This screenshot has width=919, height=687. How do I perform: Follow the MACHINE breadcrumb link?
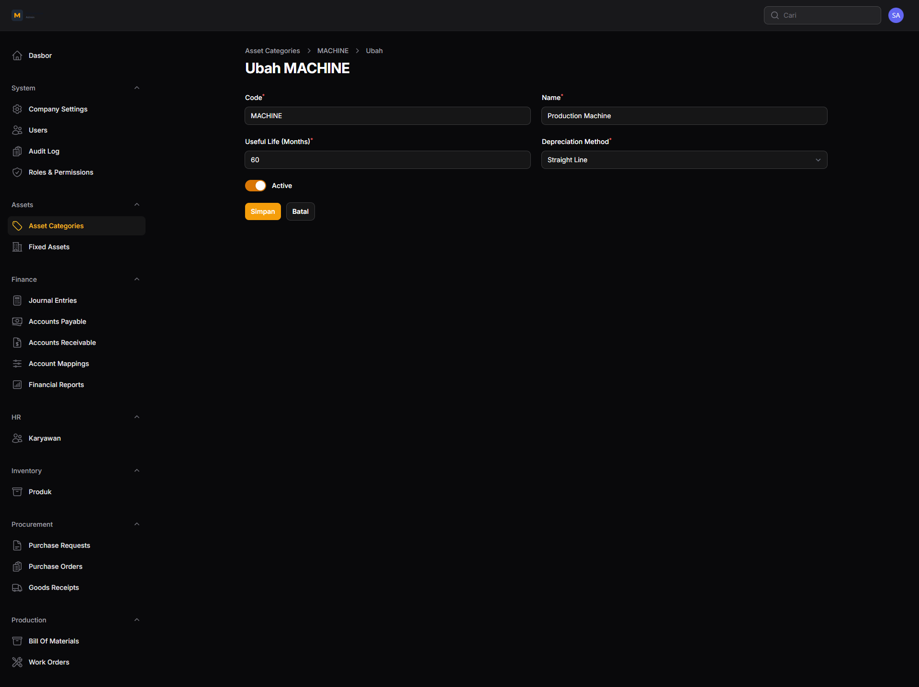pyautogui.click(x=333, y=51)
